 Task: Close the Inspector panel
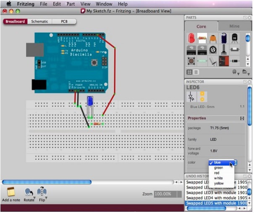pos(249,82)
